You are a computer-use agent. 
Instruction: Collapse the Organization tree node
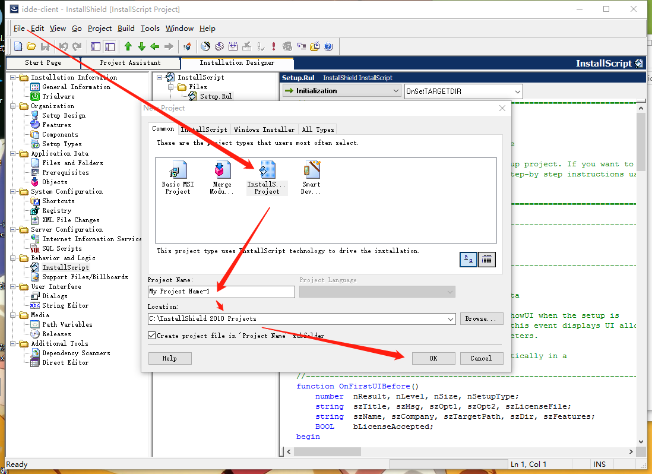click(13, 106)
